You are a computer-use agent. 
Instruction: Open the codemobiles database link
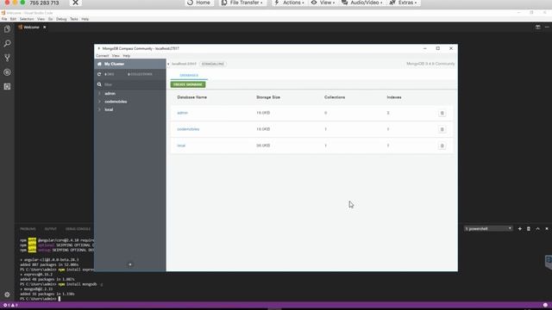(188, 129)
